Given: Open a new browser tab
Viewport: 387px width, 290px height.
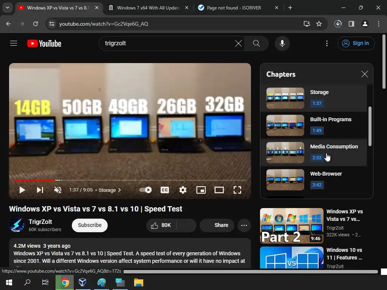Looking at the screenshot, I should coord(290,8).
